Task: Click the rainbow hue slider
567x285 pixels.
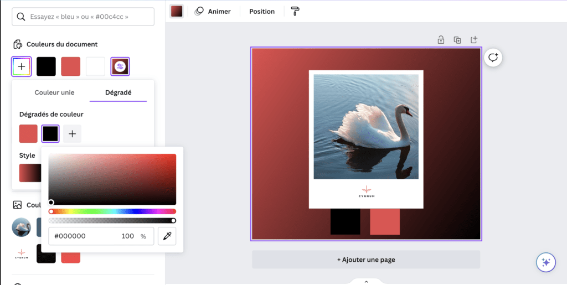Action: [x=112, y=211]
